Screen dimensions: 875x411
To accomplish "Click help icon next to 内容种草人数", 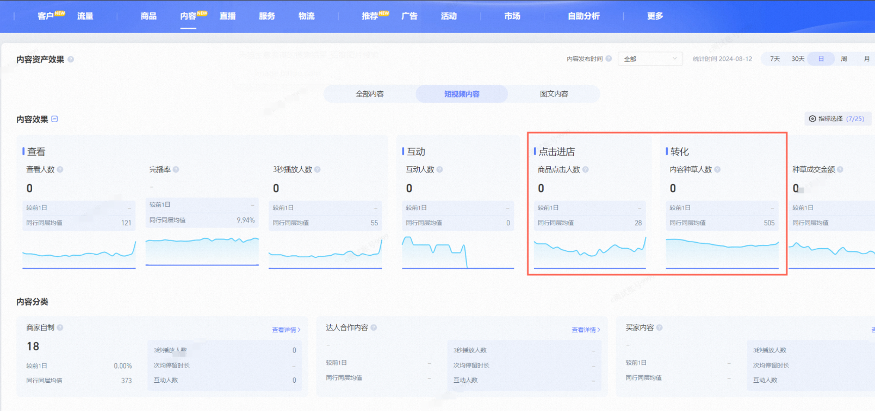I will point(717,169).
